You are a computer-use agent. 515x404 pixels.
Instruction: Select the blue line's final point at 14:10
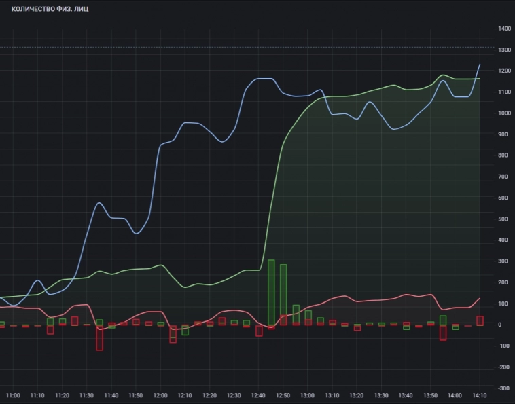[480, 65]
